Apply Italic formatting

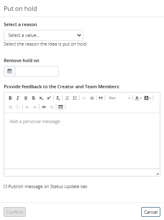pos(18,98)
